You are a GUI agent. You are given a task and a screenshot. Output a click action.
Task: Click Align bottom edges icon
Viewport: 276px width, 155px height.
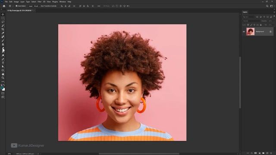[x=88, y=6]
